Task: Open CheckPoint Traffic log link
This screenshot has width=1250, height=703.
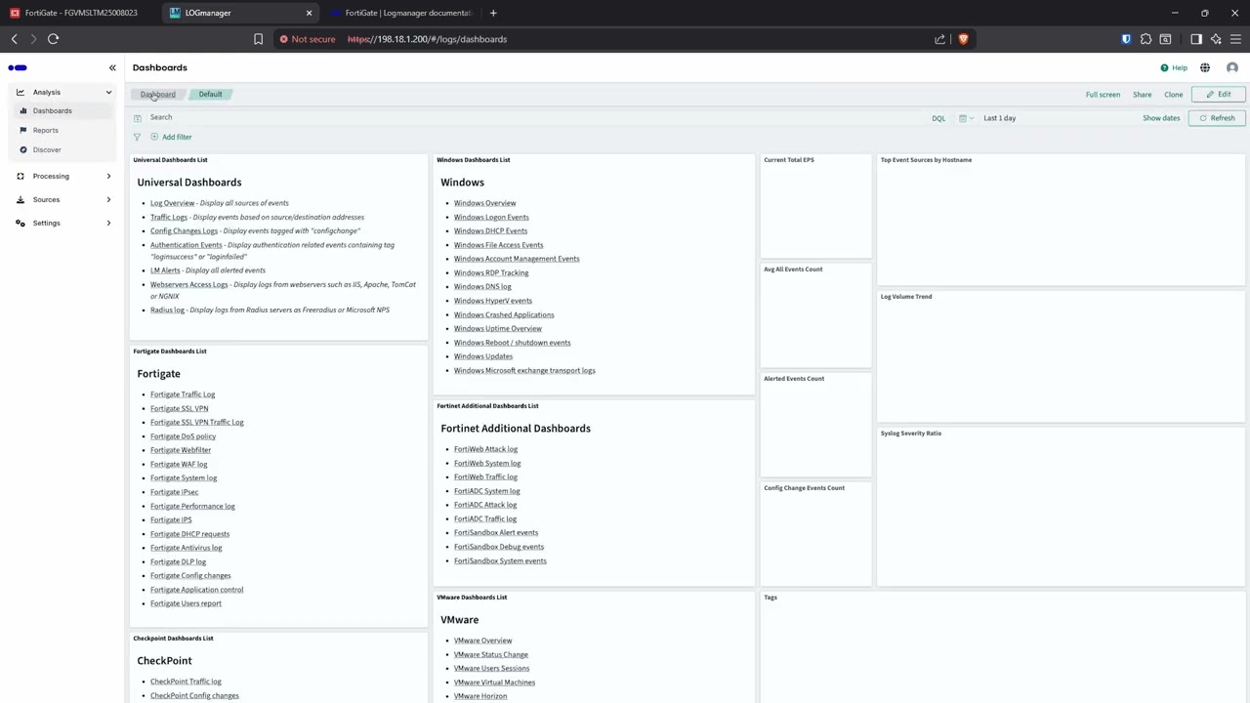Action: tap(186, 682)
